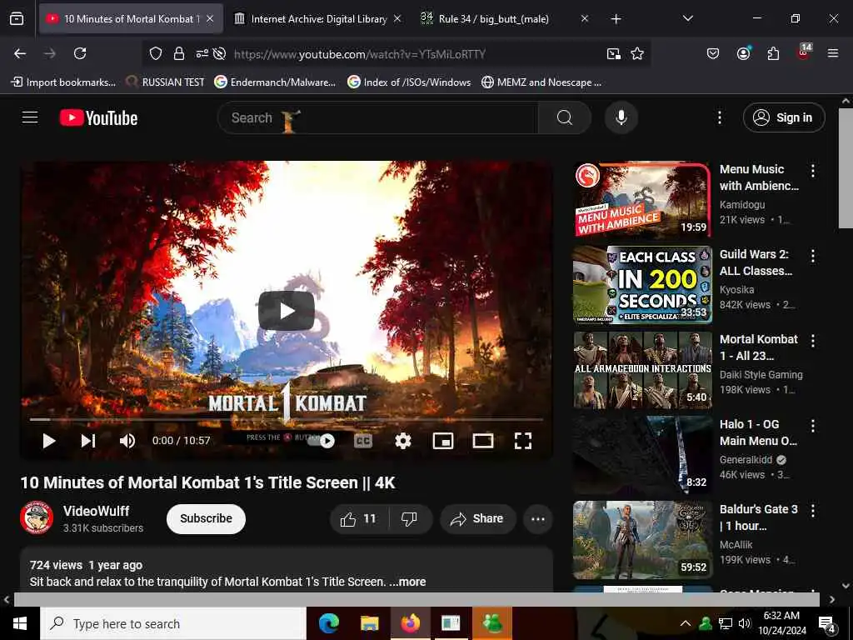
Task: Open options for Mortal Kombat 1 All 23 video
Action: click(813, 341)
